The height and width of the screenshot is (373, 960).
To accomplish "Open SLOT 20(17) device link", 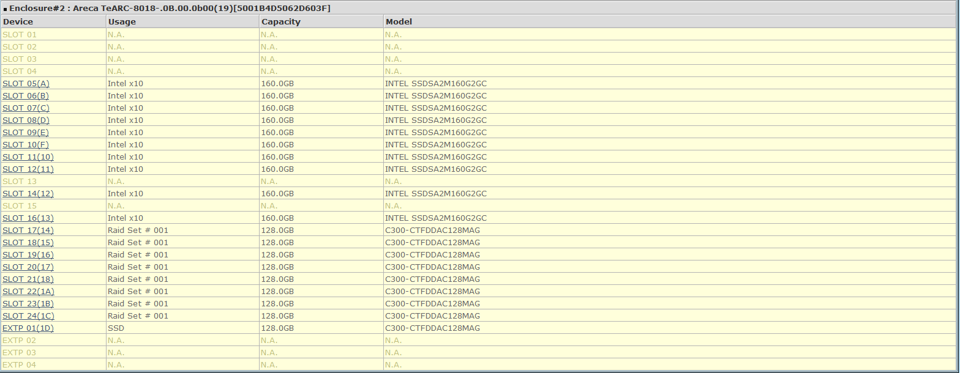I will pyautogui.click(x=28, y=267).
